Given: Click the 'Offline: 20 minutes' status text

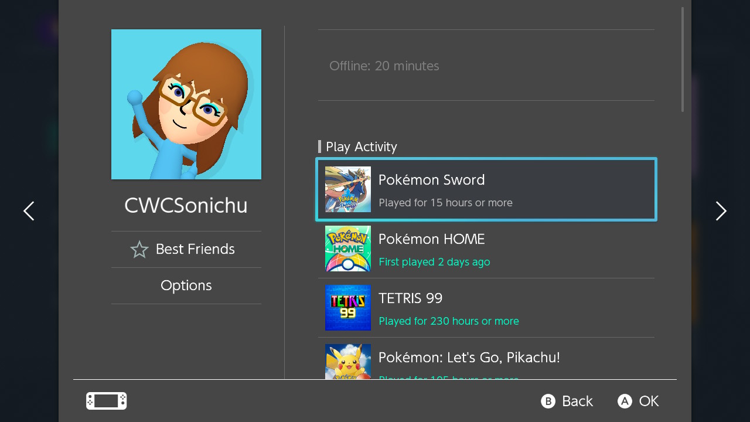Looking at the screenshot, I should coord(384,66).
